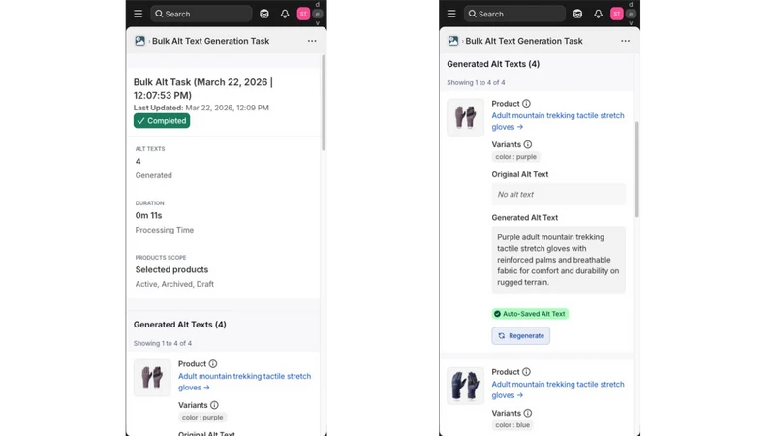The height and width of the screenshot is (436, 775).
Task: Click '0m 11s' duration value
Action: (149, 215)
